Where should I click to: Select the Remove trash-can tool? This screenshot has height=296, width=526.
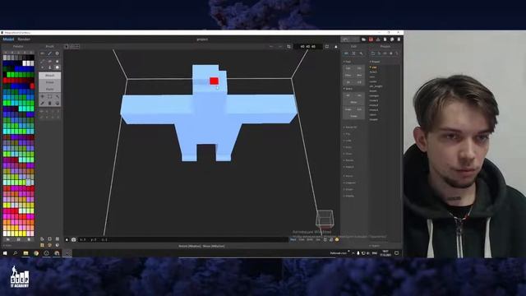point(49,104)
